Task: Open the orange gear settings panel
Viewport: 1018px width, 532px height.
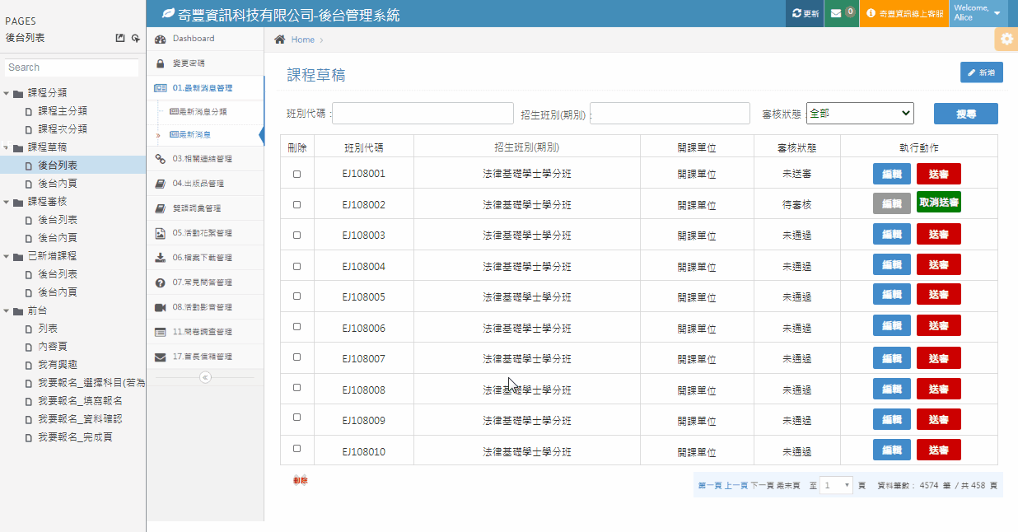Action: (x=1006, y=40)
